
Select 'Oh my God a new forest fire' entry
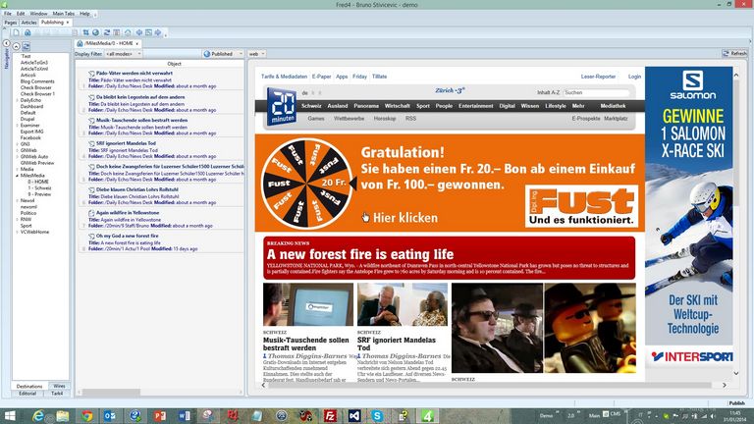pyautogui.click(x=162, y=242)
